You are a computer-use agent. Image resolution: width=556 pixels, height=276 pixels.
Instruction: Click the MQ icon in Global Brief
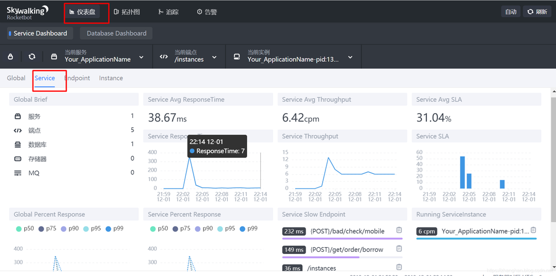coord(18,173)
